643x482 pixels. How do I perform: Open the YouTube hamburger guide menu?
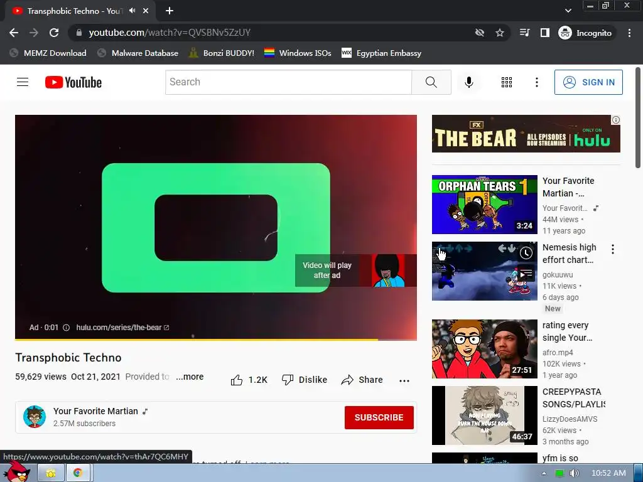coord(23,82)
